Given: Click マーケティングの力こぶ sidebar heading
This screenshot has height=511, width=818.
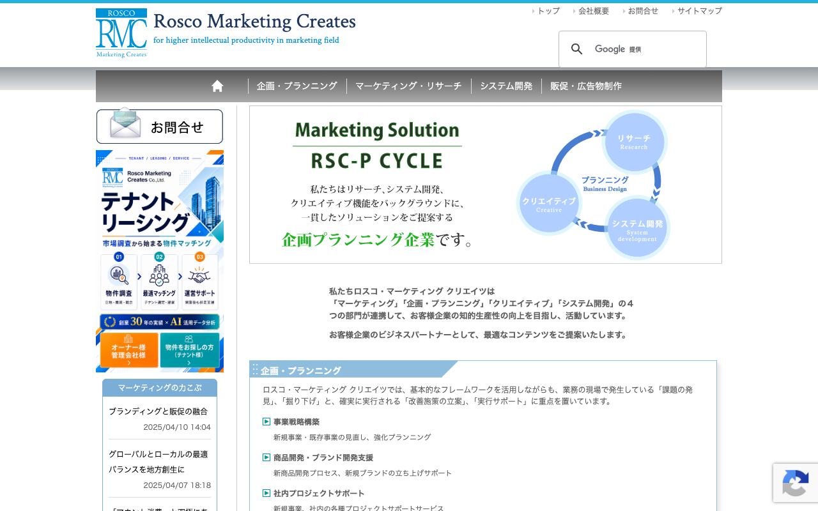Looking at the screenshot, I should [160, 388].
